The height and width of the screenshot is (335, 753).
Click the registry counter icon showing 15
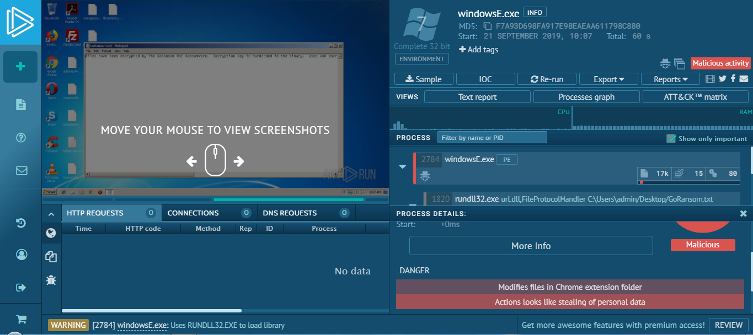(x=679, y=173)
